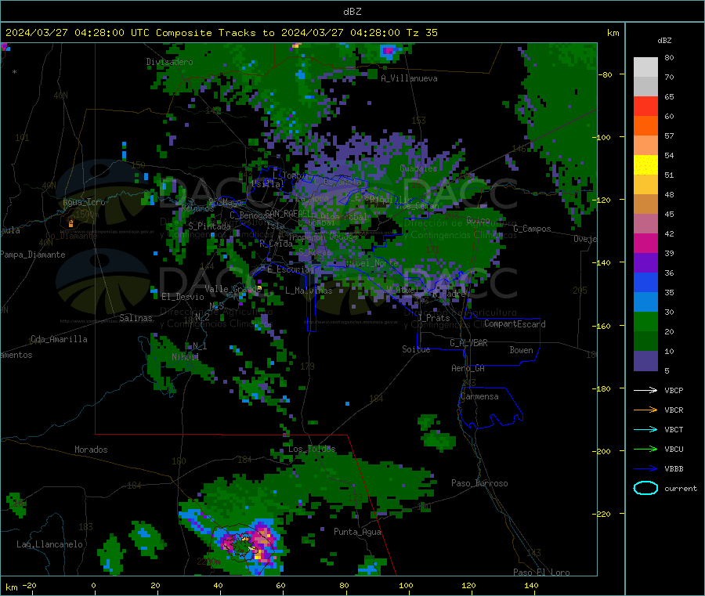Click the 'Los_Toldos' map label
Viewport: 705px width, 596px height.
coord(312,449)
